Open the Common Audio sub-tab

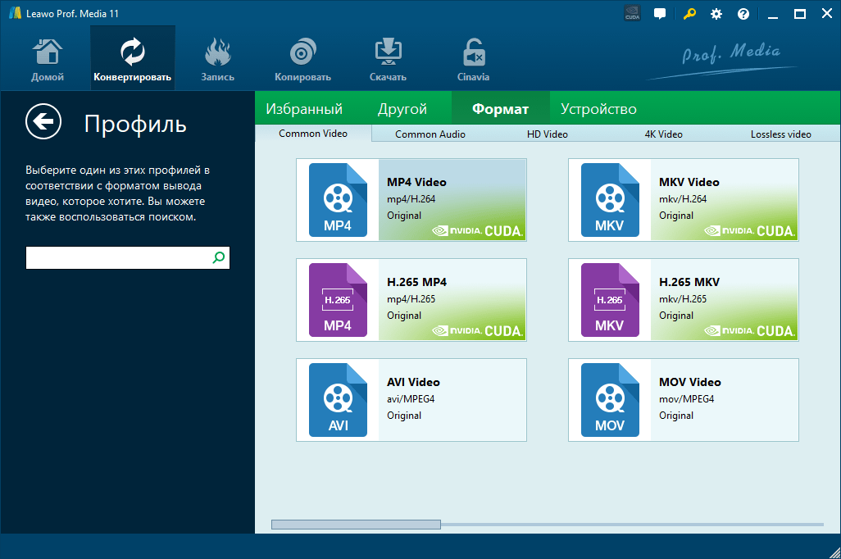click(430, 134)
